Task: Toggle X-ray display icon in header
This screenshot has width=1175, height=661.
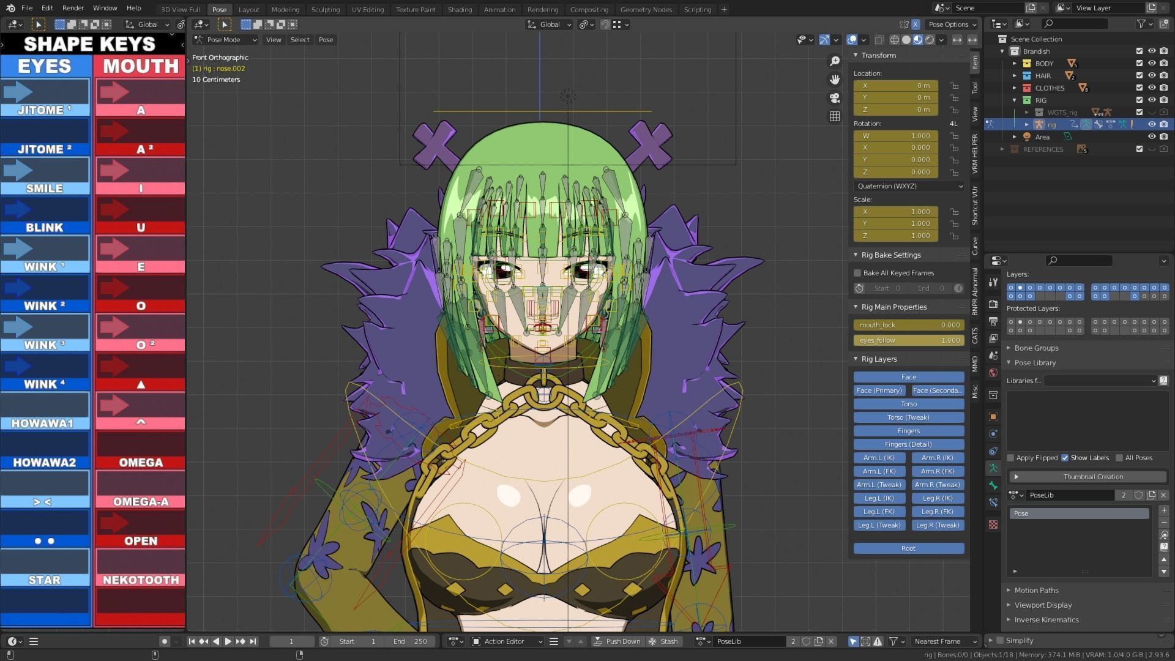Action: [879, 40]
